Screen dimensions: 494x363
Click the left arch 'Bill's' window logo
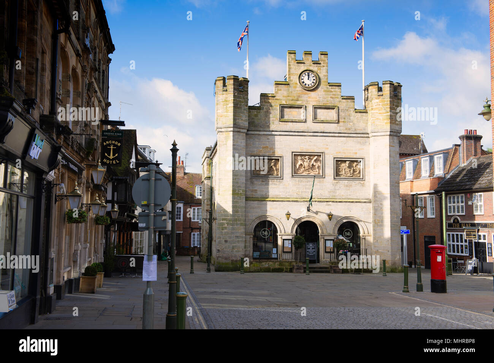tap(265, 234)
